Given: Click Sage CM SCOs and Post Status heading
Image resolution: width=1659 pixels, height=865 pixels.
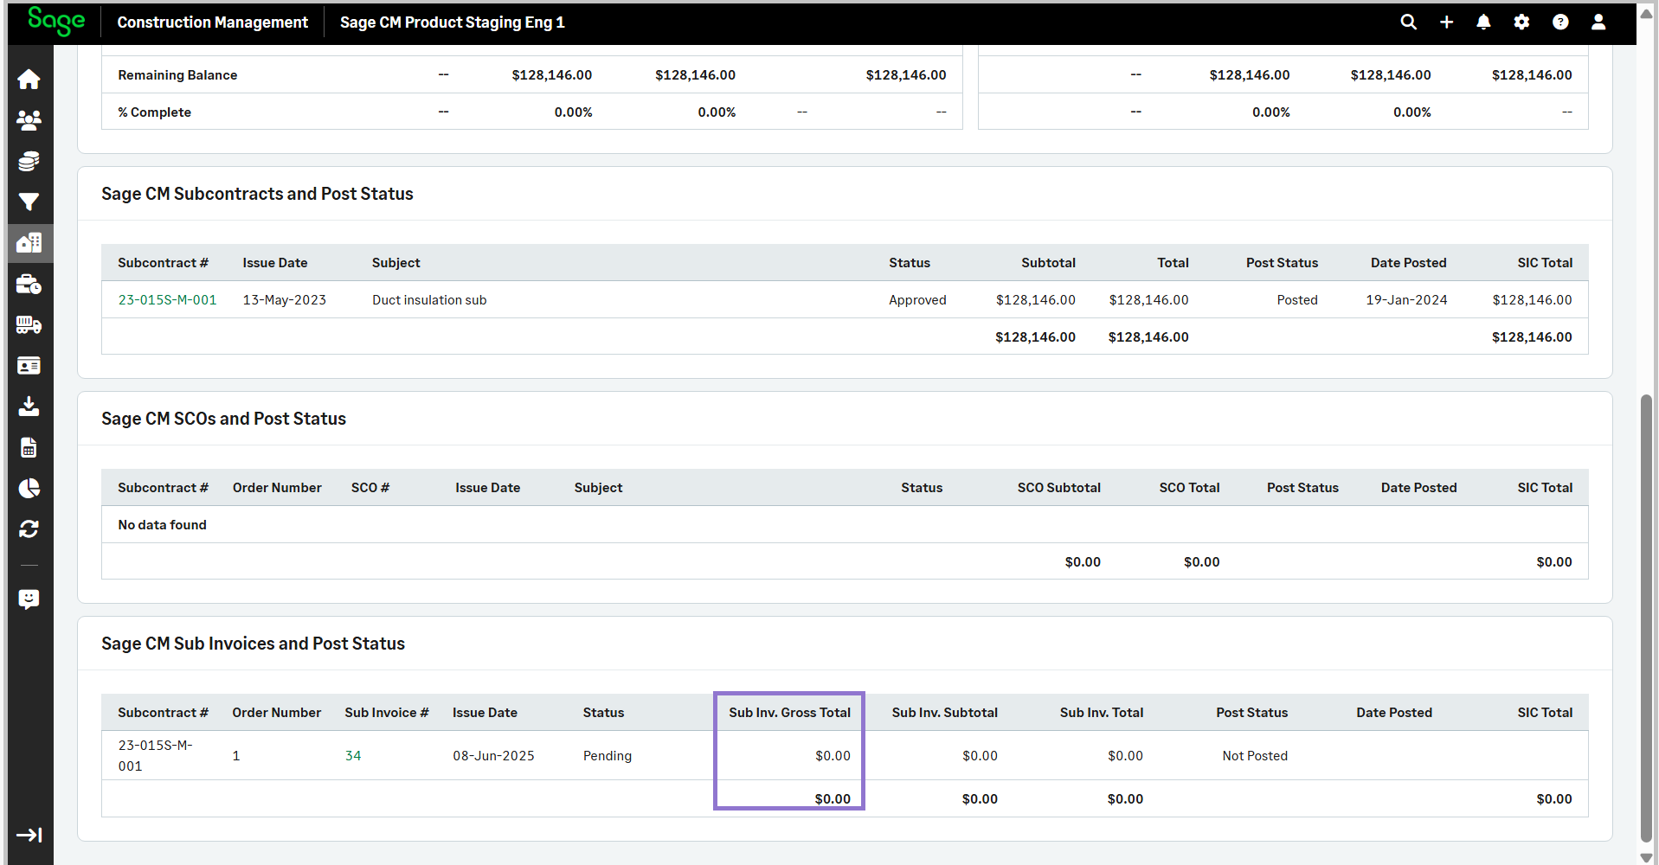Looking at the screenshot, I should (x=223, y=419).
